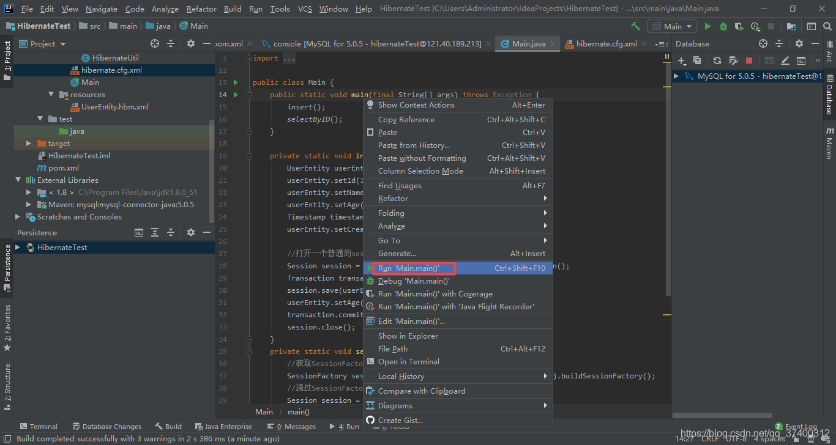Viewport: 836px width, 445px height.
Task: Click the Database panel settings gear
Action: click(x=799, y=43)
